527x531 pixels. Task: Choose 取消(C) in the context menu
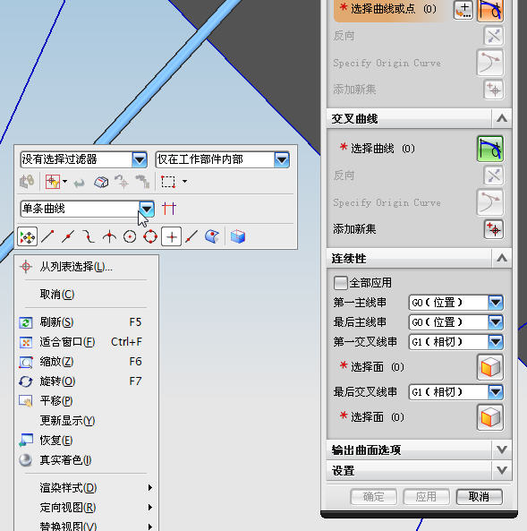(86, 295)
